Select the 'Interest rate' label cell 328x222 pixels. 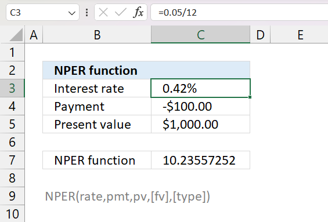point(97,88)
